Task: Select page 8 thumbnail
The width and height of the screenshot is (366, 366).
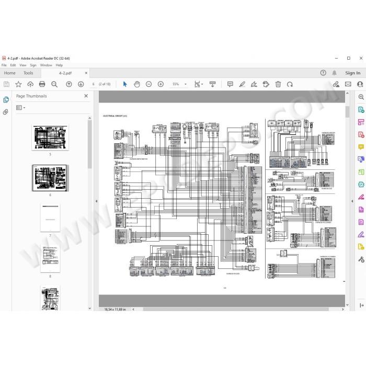Action: [50, 259]
